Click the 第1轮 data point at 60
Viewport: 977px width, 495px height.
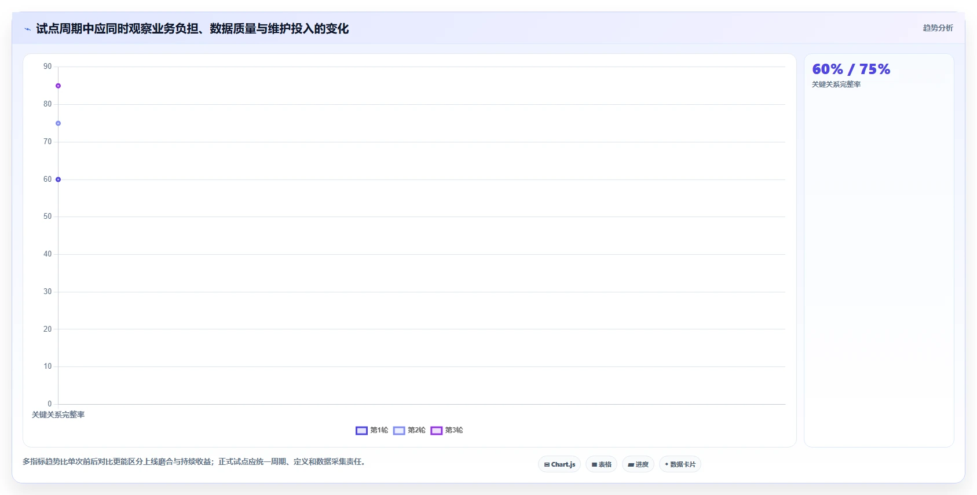(58, 179)
